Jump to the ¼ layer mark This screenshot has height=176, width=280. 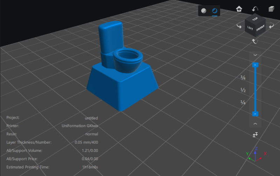tap(243, 102)
